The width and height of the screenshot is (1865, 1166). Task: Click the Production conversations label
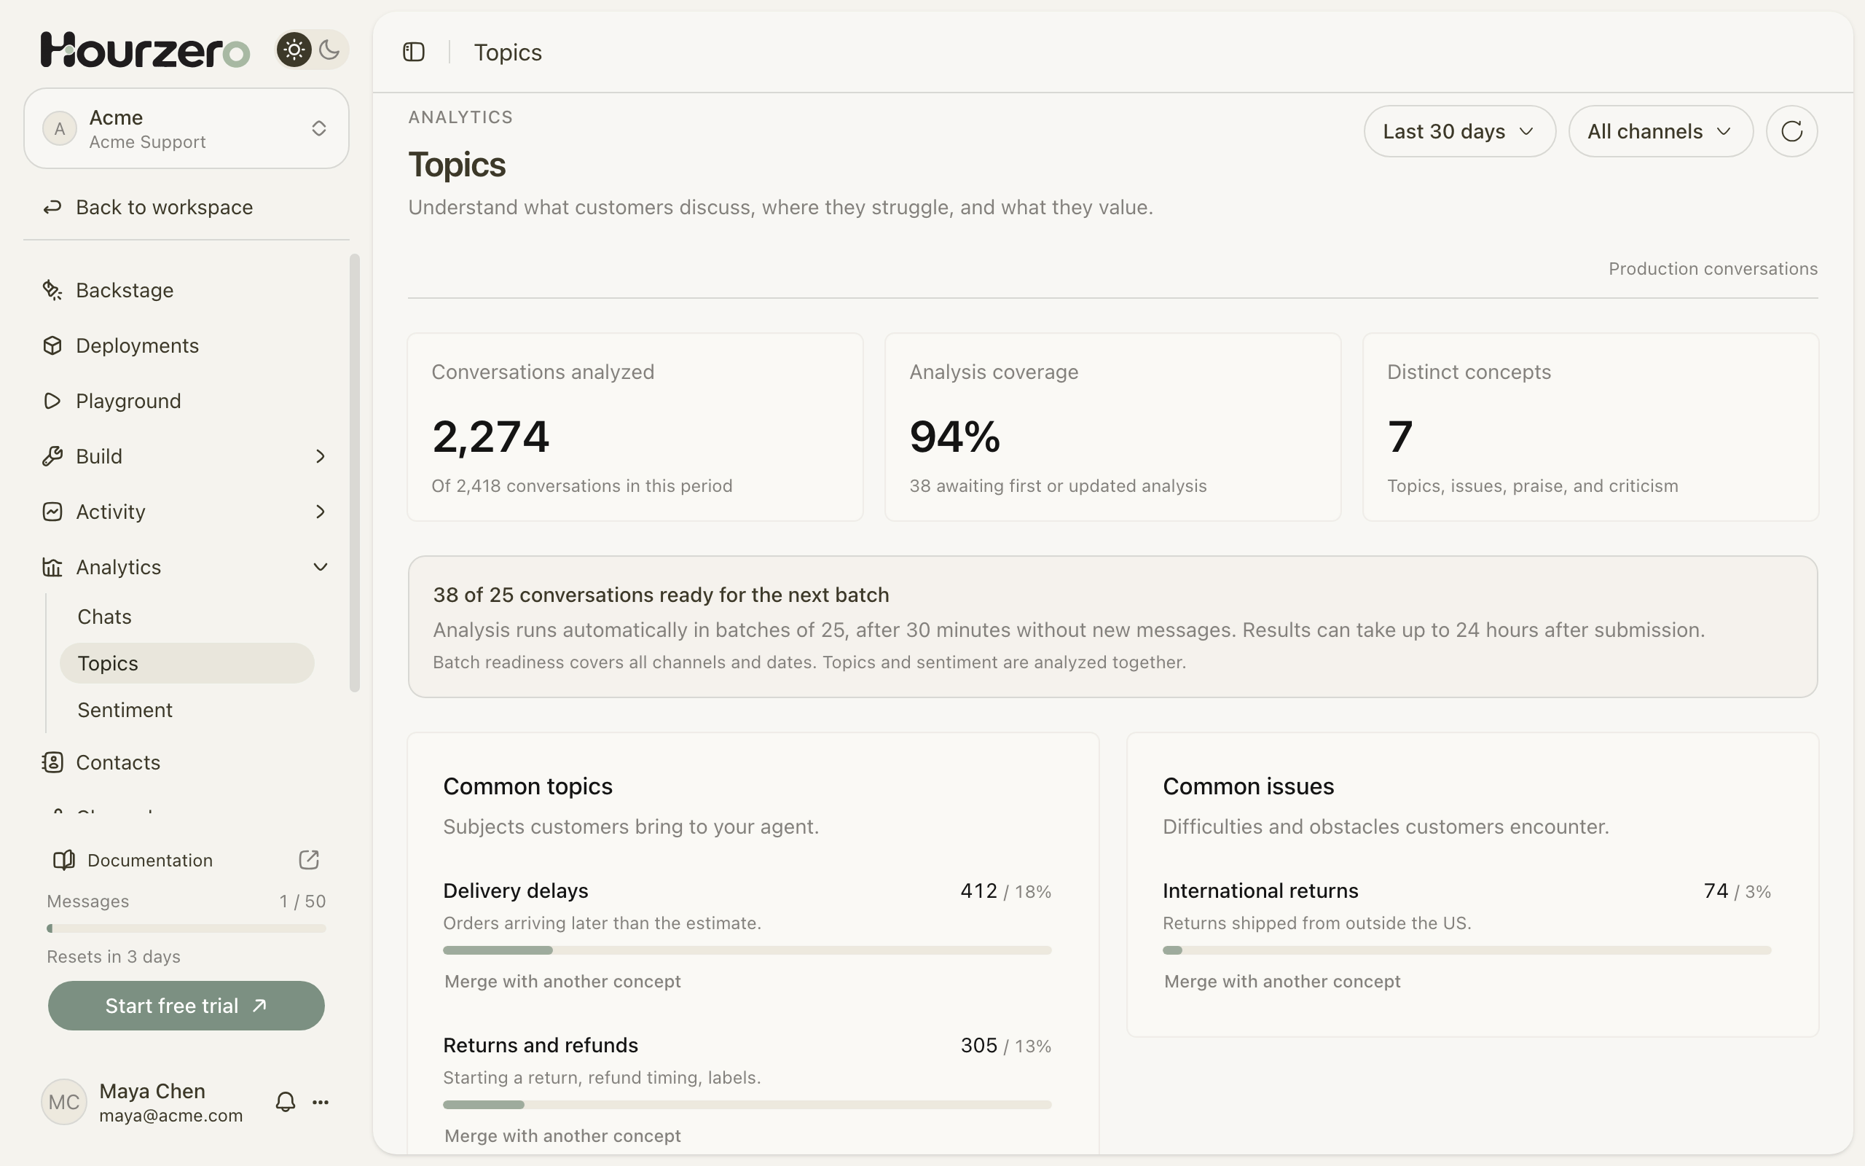tap(1713, 268)
